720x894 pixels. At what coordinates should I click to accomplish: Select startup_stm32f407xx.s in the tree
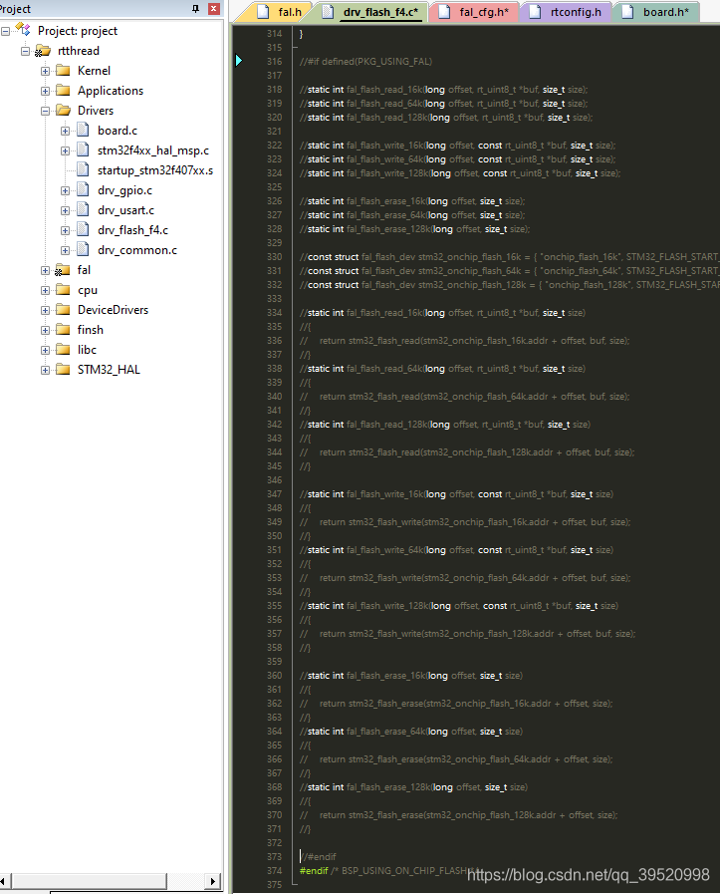[155, 170]
